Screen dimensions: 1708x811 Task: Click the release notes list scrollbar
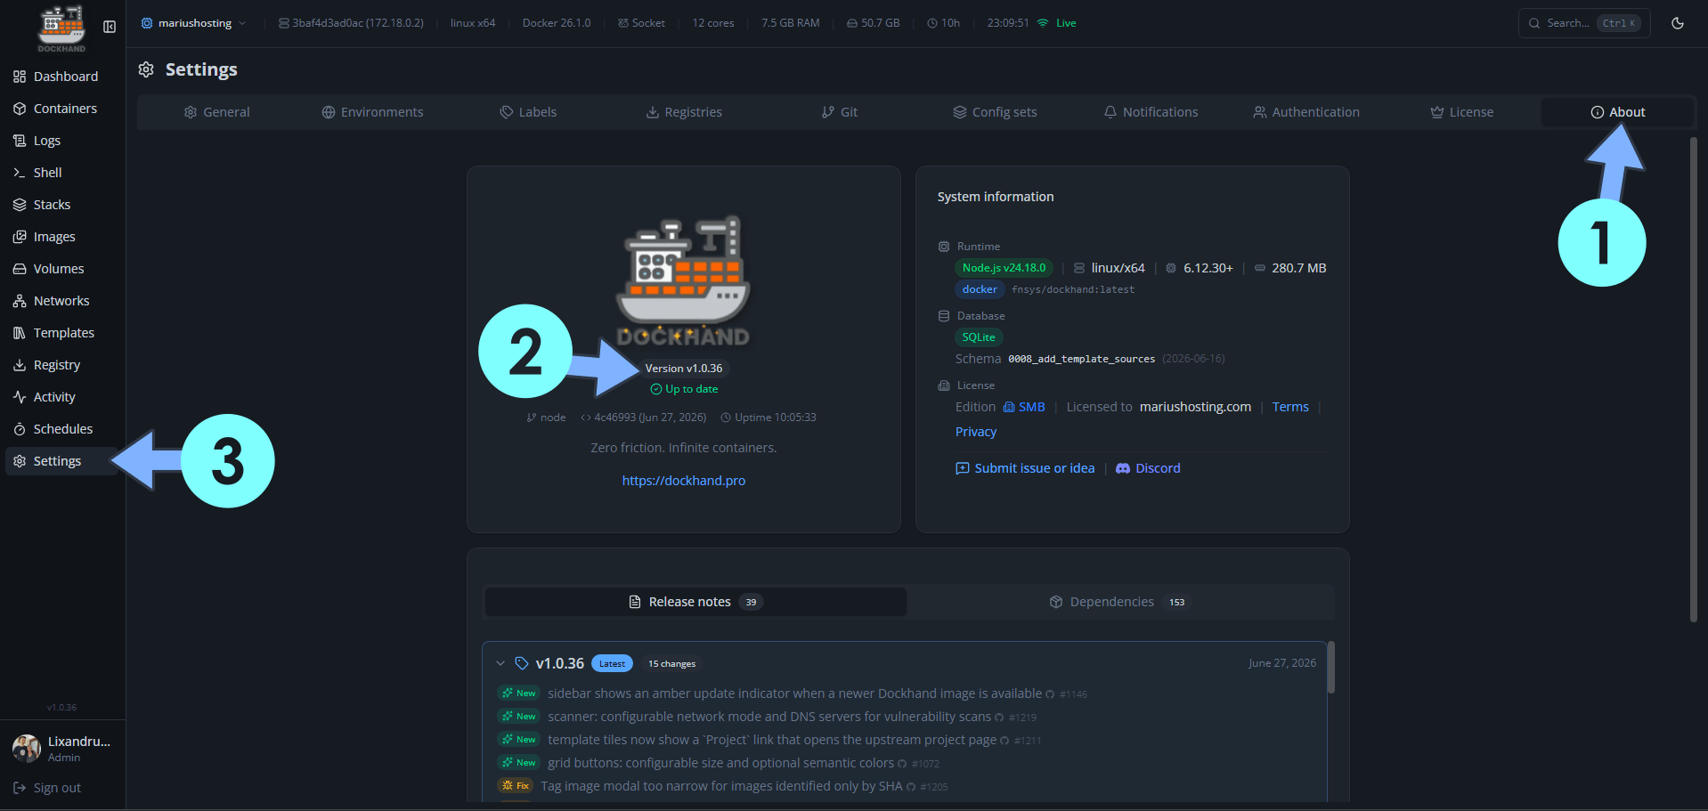(1331, 667)
